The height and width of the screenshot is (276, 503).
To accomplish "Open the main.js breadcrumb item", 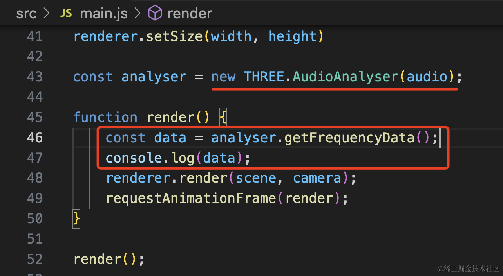I will 104,14.
